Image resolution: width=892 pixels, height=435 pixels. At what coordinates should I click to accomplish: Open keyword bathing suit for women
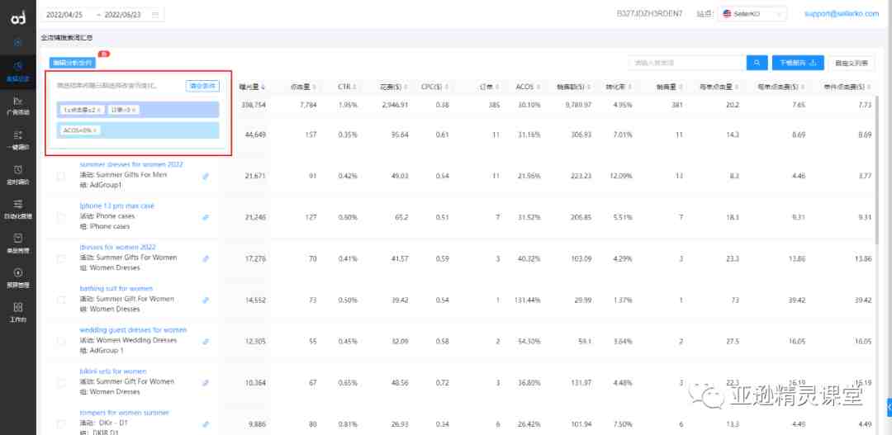(116, 288)
